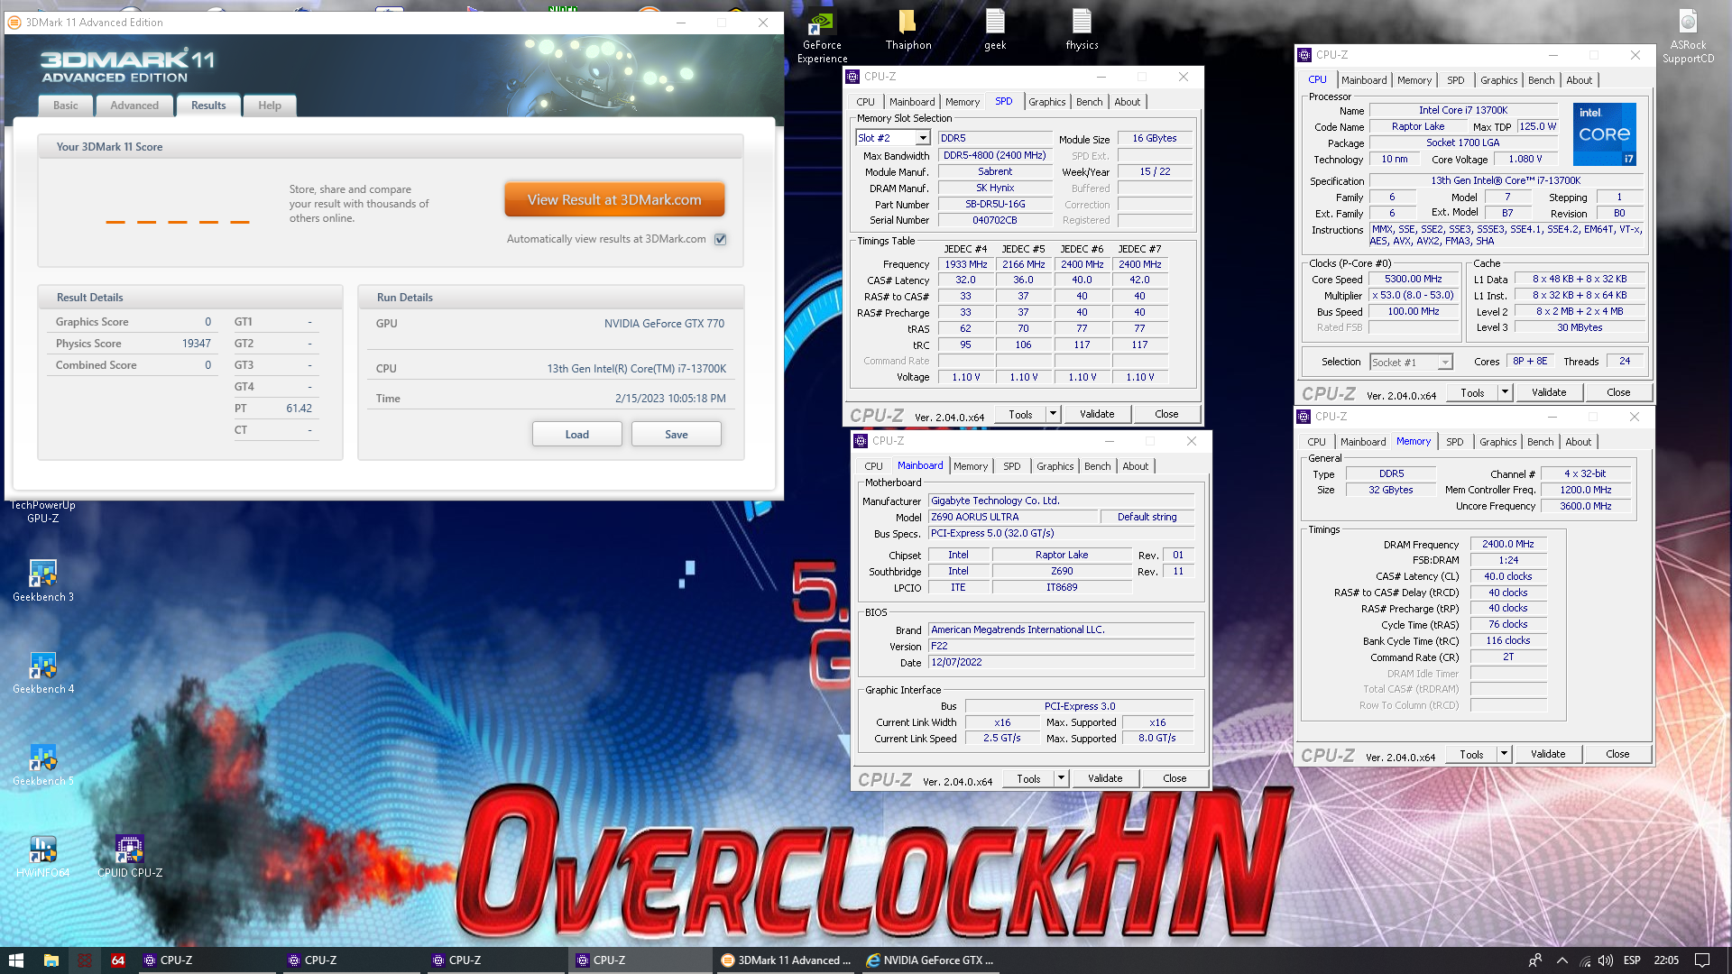Open Tools dropdown arrow in CPU tab CPU-Z window

click(1505, 392)
